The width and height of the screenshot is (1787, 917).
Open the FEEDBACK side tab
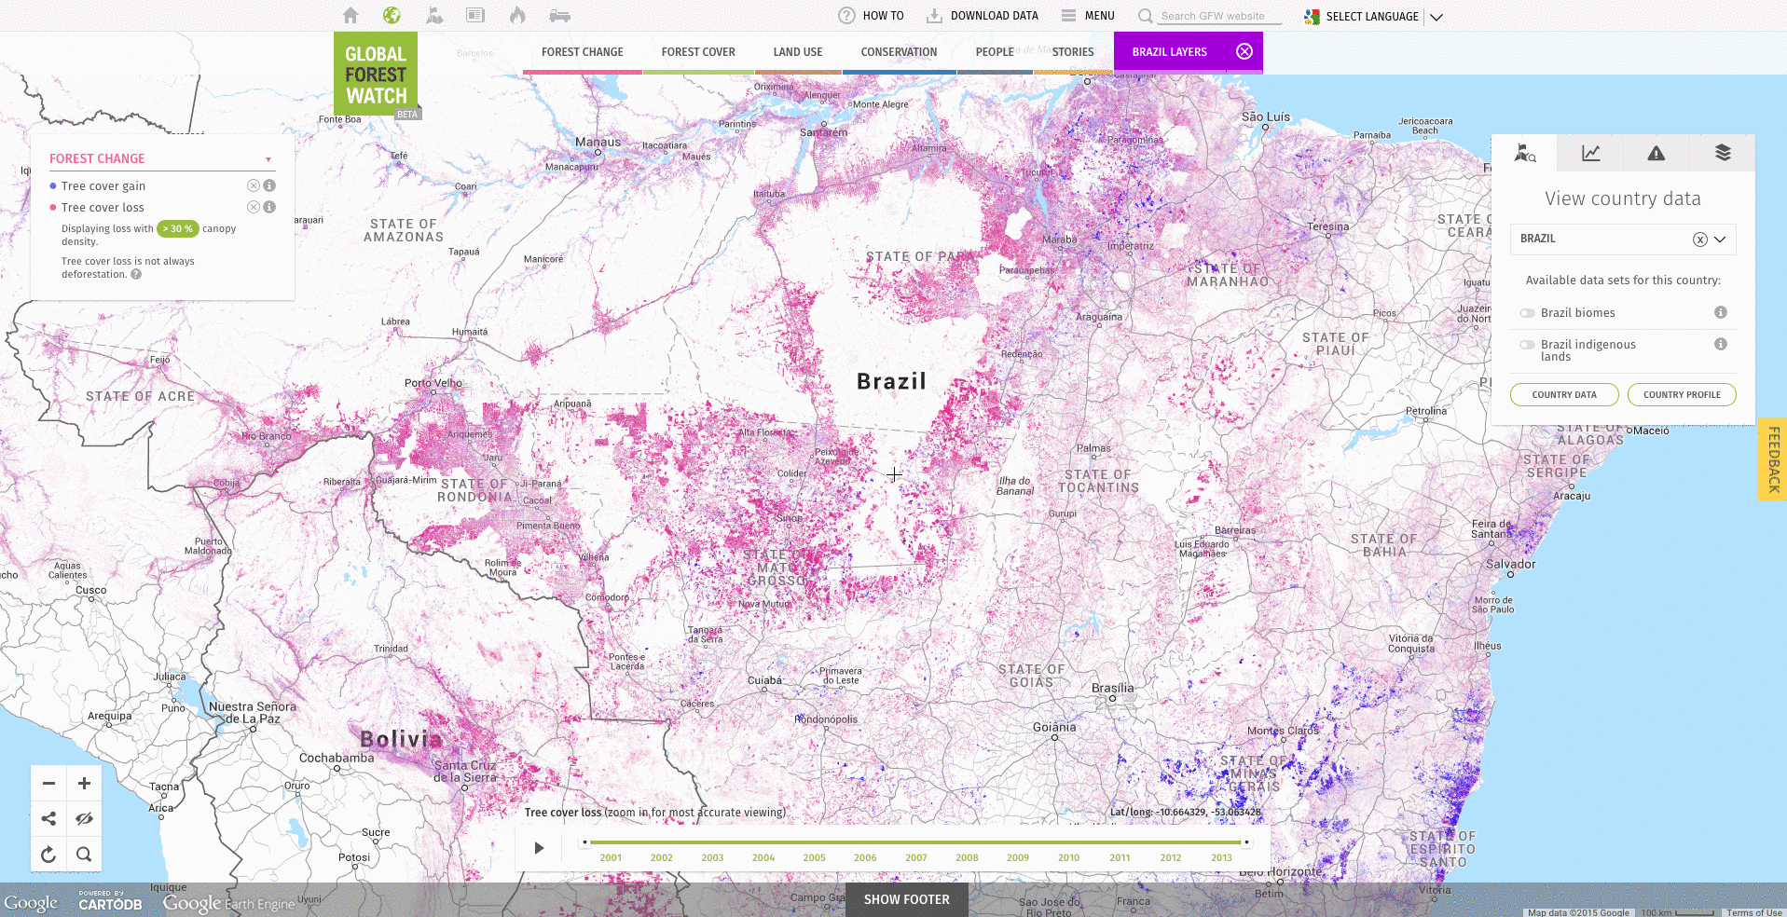pyautogui.click(x=1773, y=459)
